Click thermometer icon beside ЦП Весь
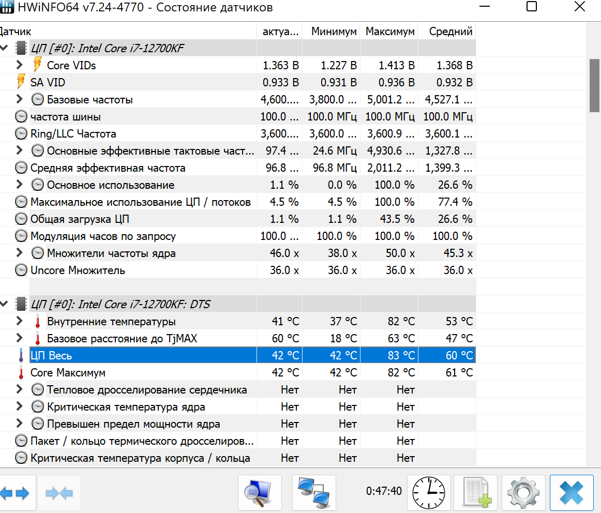Viewport: 601px width, 513px height. [x=21, y=355]
